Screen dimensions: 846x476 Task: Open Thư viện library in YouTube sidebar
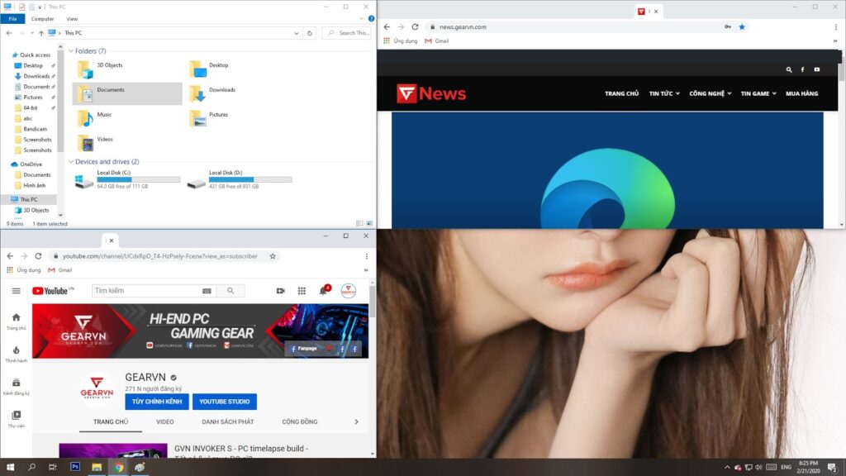17,419
